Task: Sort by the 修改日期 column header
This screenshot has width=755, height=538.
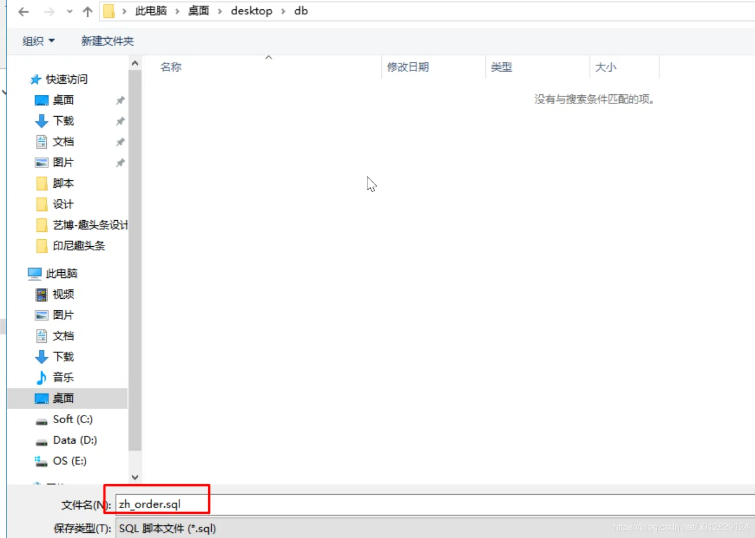Action: tap(408, 67)
